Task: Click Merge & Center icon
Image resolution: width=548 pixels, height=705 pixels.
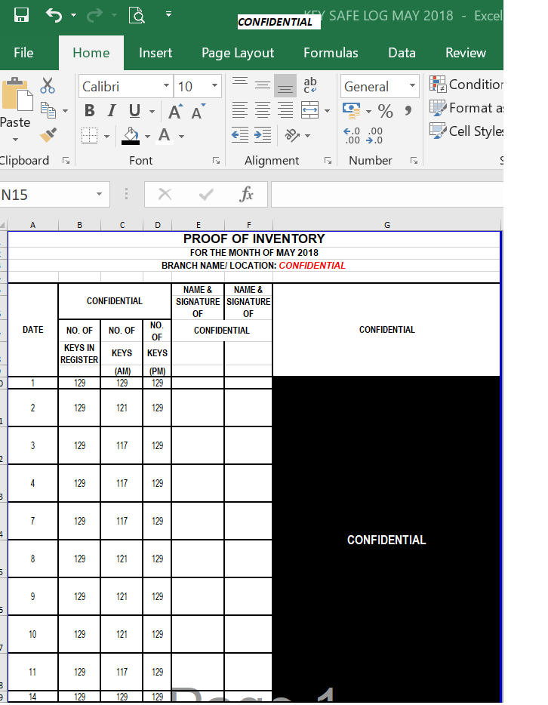Action: tap(309, 110)
